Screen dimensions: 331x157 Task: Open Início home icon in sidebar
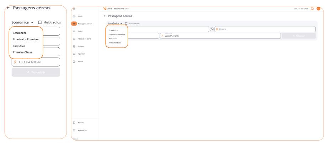pos(74,16)
